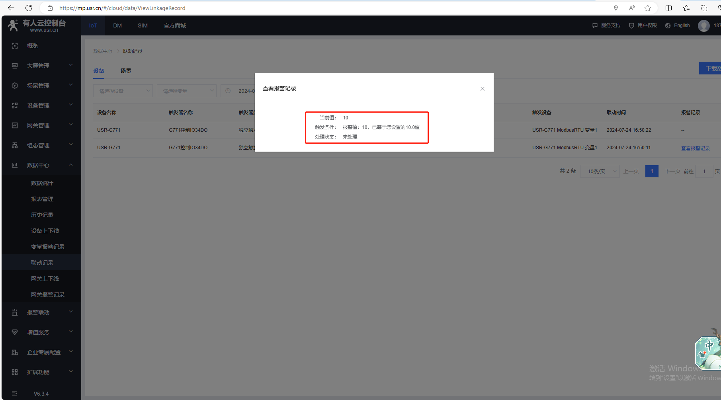This screenshot has width=721, height=400.
Task: Click the 前往 page number input
Action: click(x=704, y=171)
